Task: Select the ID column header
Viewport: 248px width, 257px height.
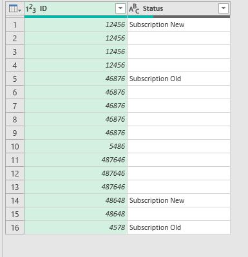Action: tap(76, 9)
